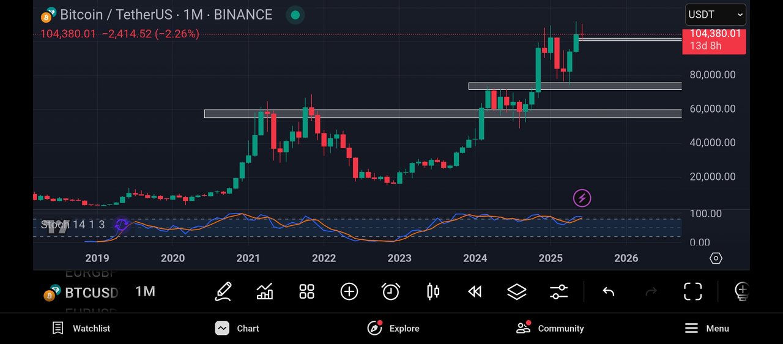This screenshot has width=783, height=344.
Task: Open the alert clock icon
Action: tap(391, 291)
